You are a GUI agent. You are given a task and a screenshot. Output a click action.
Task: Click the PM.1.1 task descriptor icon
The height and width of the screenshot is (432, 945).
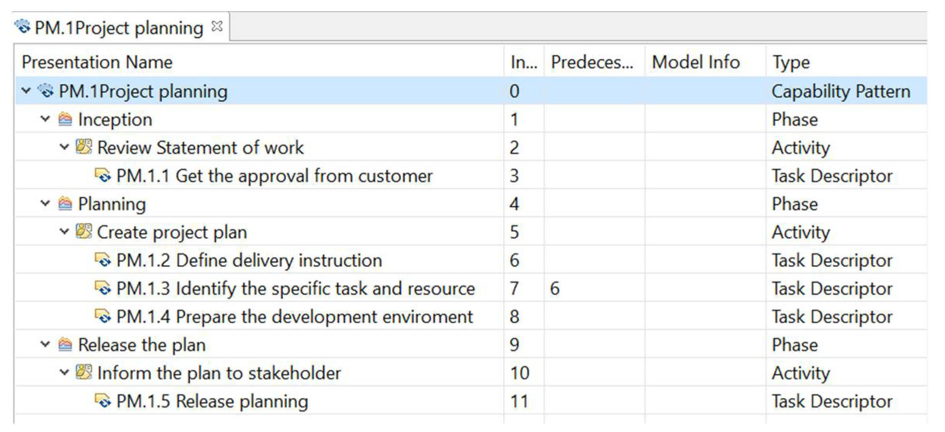pos(103,175)
